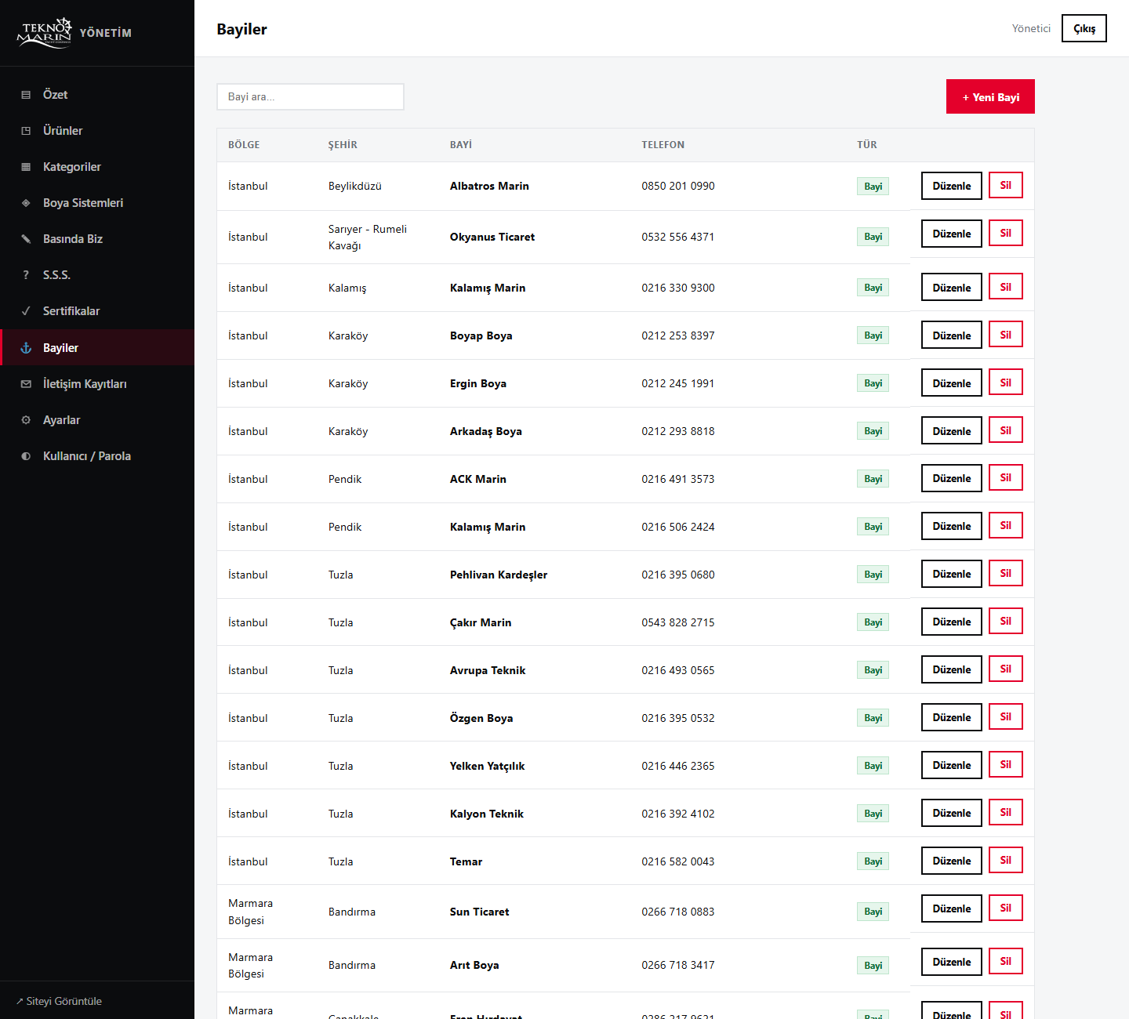Click the phone number 0216 491 3573
Image resolution: width=1129 pixels, height=1019 pixels.
(678, 479)
